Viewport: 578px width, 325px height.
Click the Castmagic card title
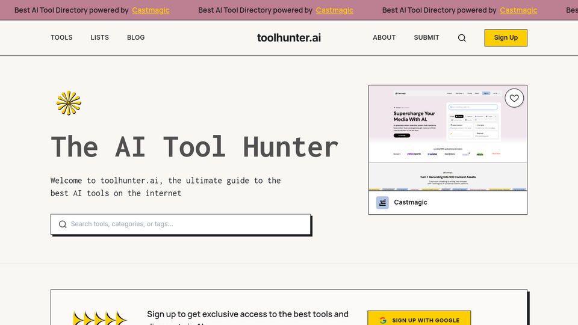point(411,202)
